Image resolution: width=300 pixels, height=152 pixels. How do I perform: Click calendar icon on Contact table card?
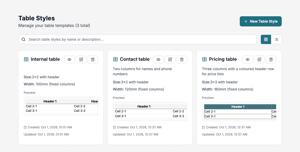[x=114, y=127]
